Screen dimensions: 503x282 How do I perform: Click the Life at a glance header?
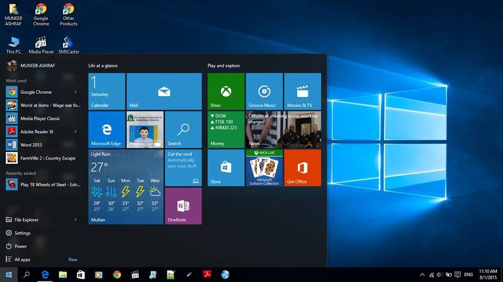103,66
